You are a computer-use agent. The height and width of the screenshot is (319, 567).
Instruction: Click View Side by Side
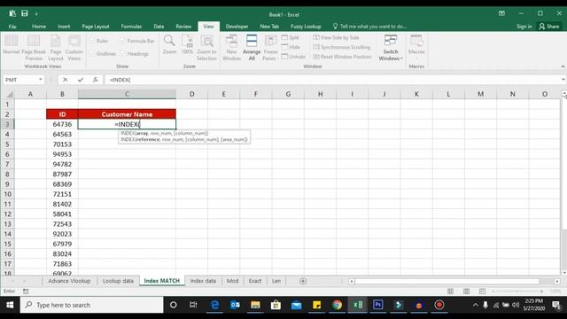pyautogui.click(x=336, y=37)
